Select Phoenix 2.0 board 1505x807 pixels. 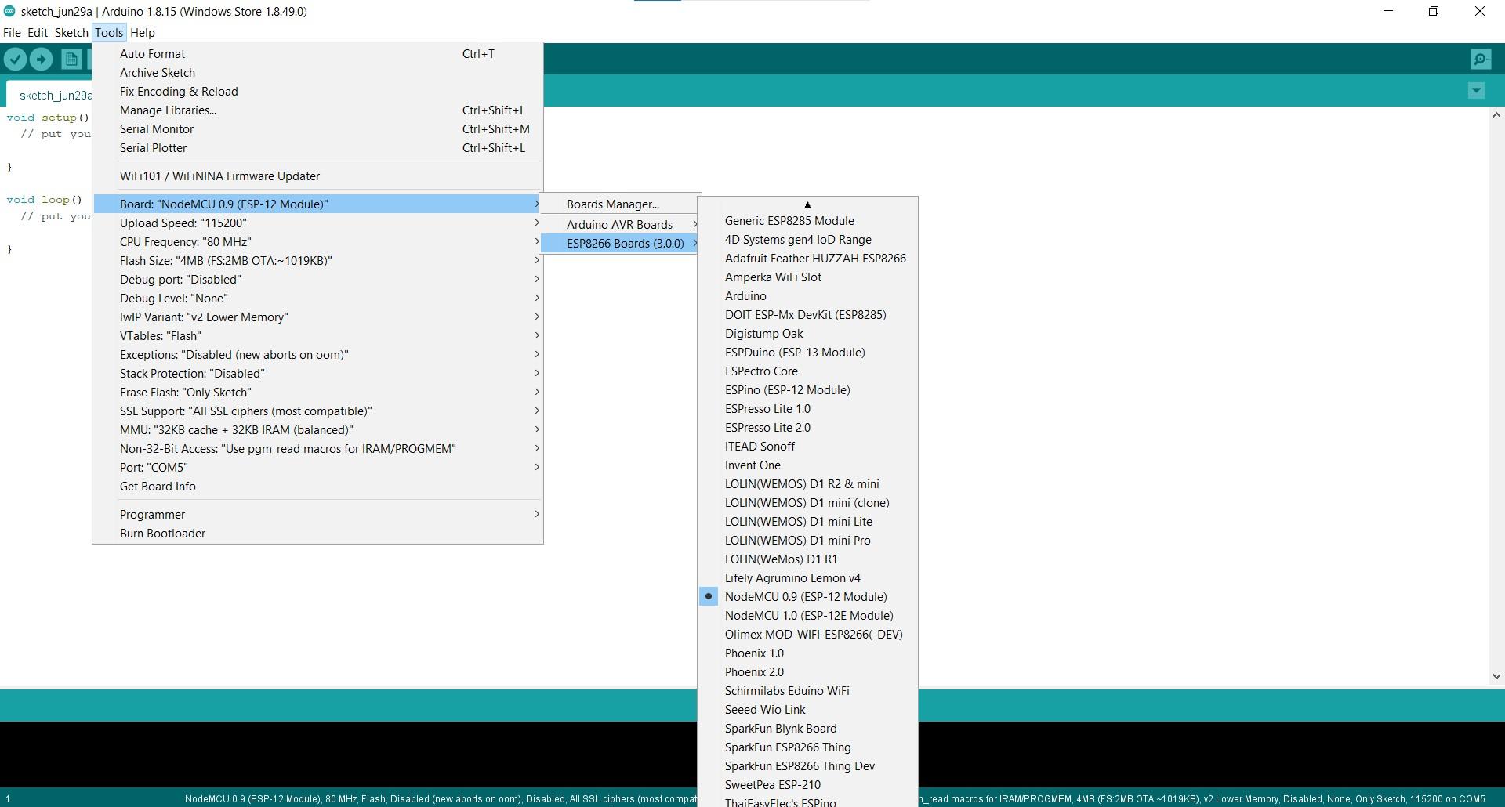click(807, 672)
